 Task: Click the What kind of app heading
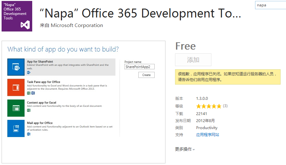(63, 49)
